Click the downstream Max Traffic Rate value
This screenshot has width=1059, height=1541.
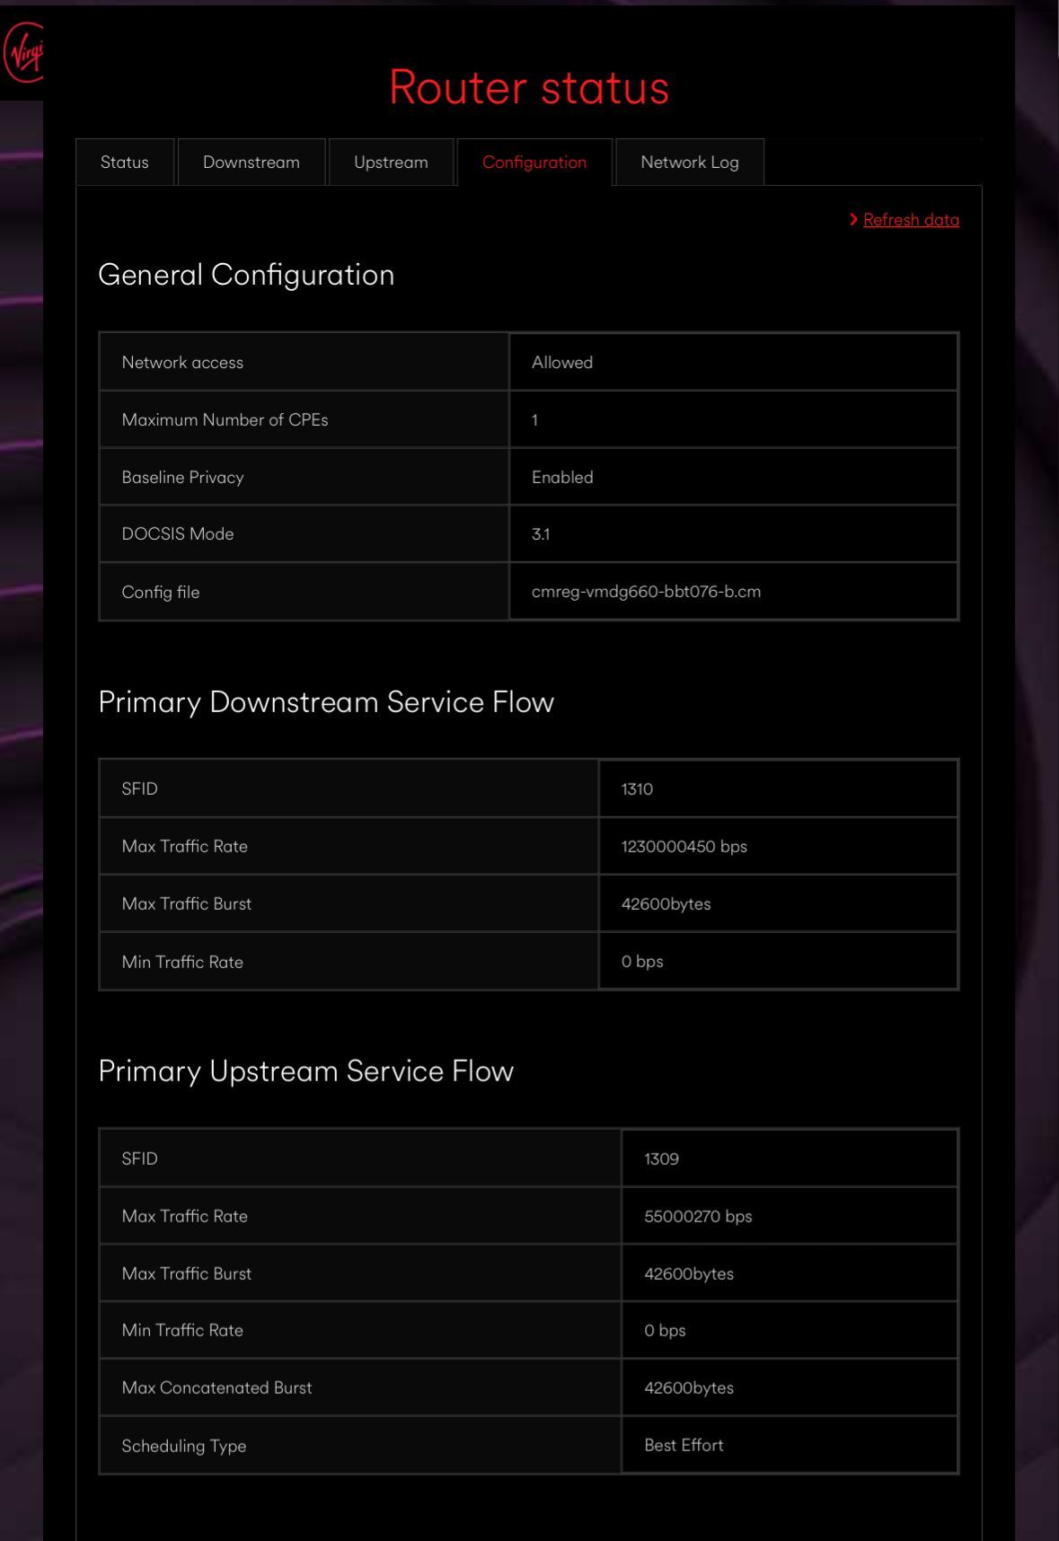[x=684, y=846]
